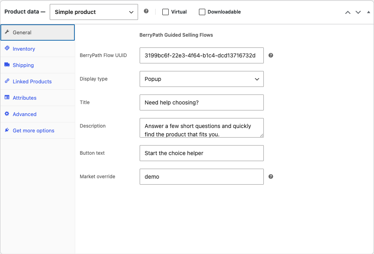374x254 pixels.
Task: Click the Market override label
Action: coord(97,177)
